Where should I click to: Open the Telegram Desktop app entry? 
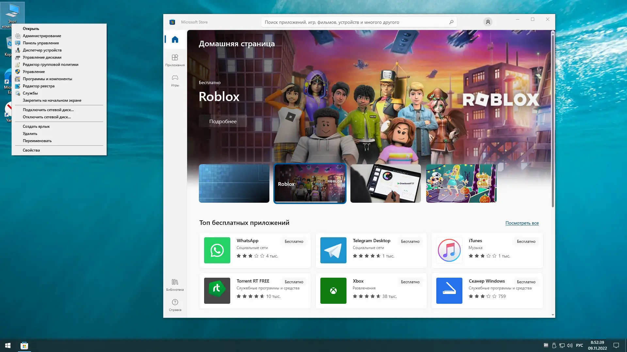point(371,250)
